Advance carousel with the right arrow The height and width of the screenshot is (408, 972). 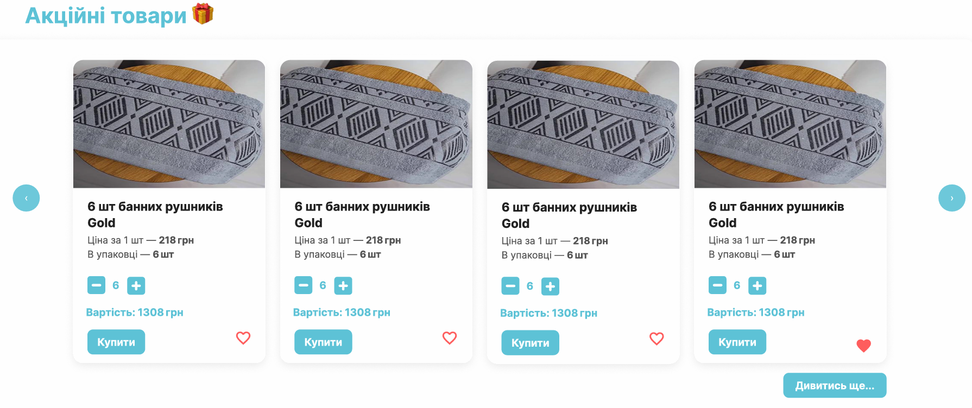(951, 198)
